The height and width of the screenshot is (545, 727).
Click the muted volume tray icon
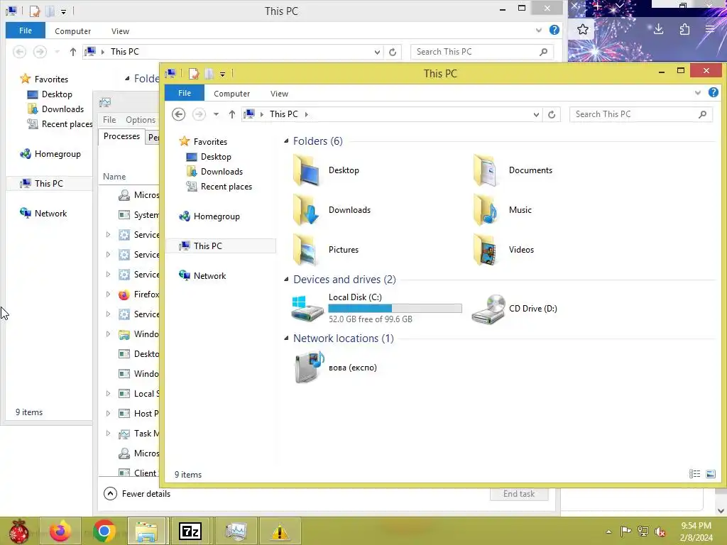click(660, 532)
